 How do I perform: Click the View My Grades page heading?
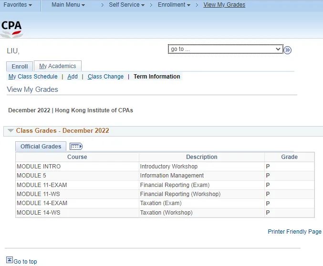click(x=32, y=89)
